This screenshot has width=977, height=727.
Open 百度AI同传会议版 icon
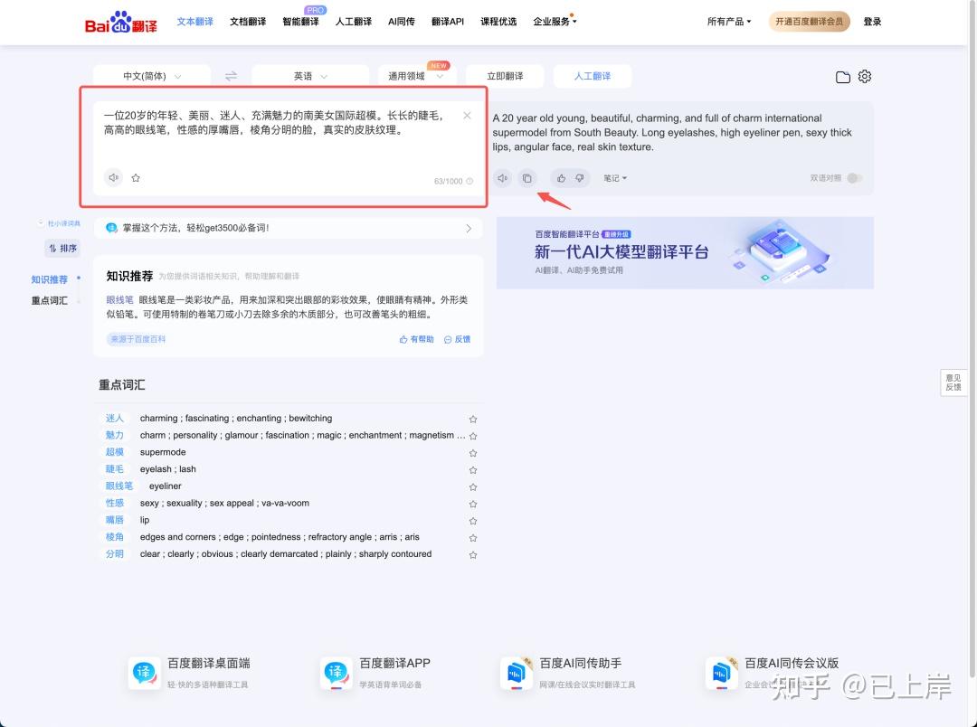point(722,673)
